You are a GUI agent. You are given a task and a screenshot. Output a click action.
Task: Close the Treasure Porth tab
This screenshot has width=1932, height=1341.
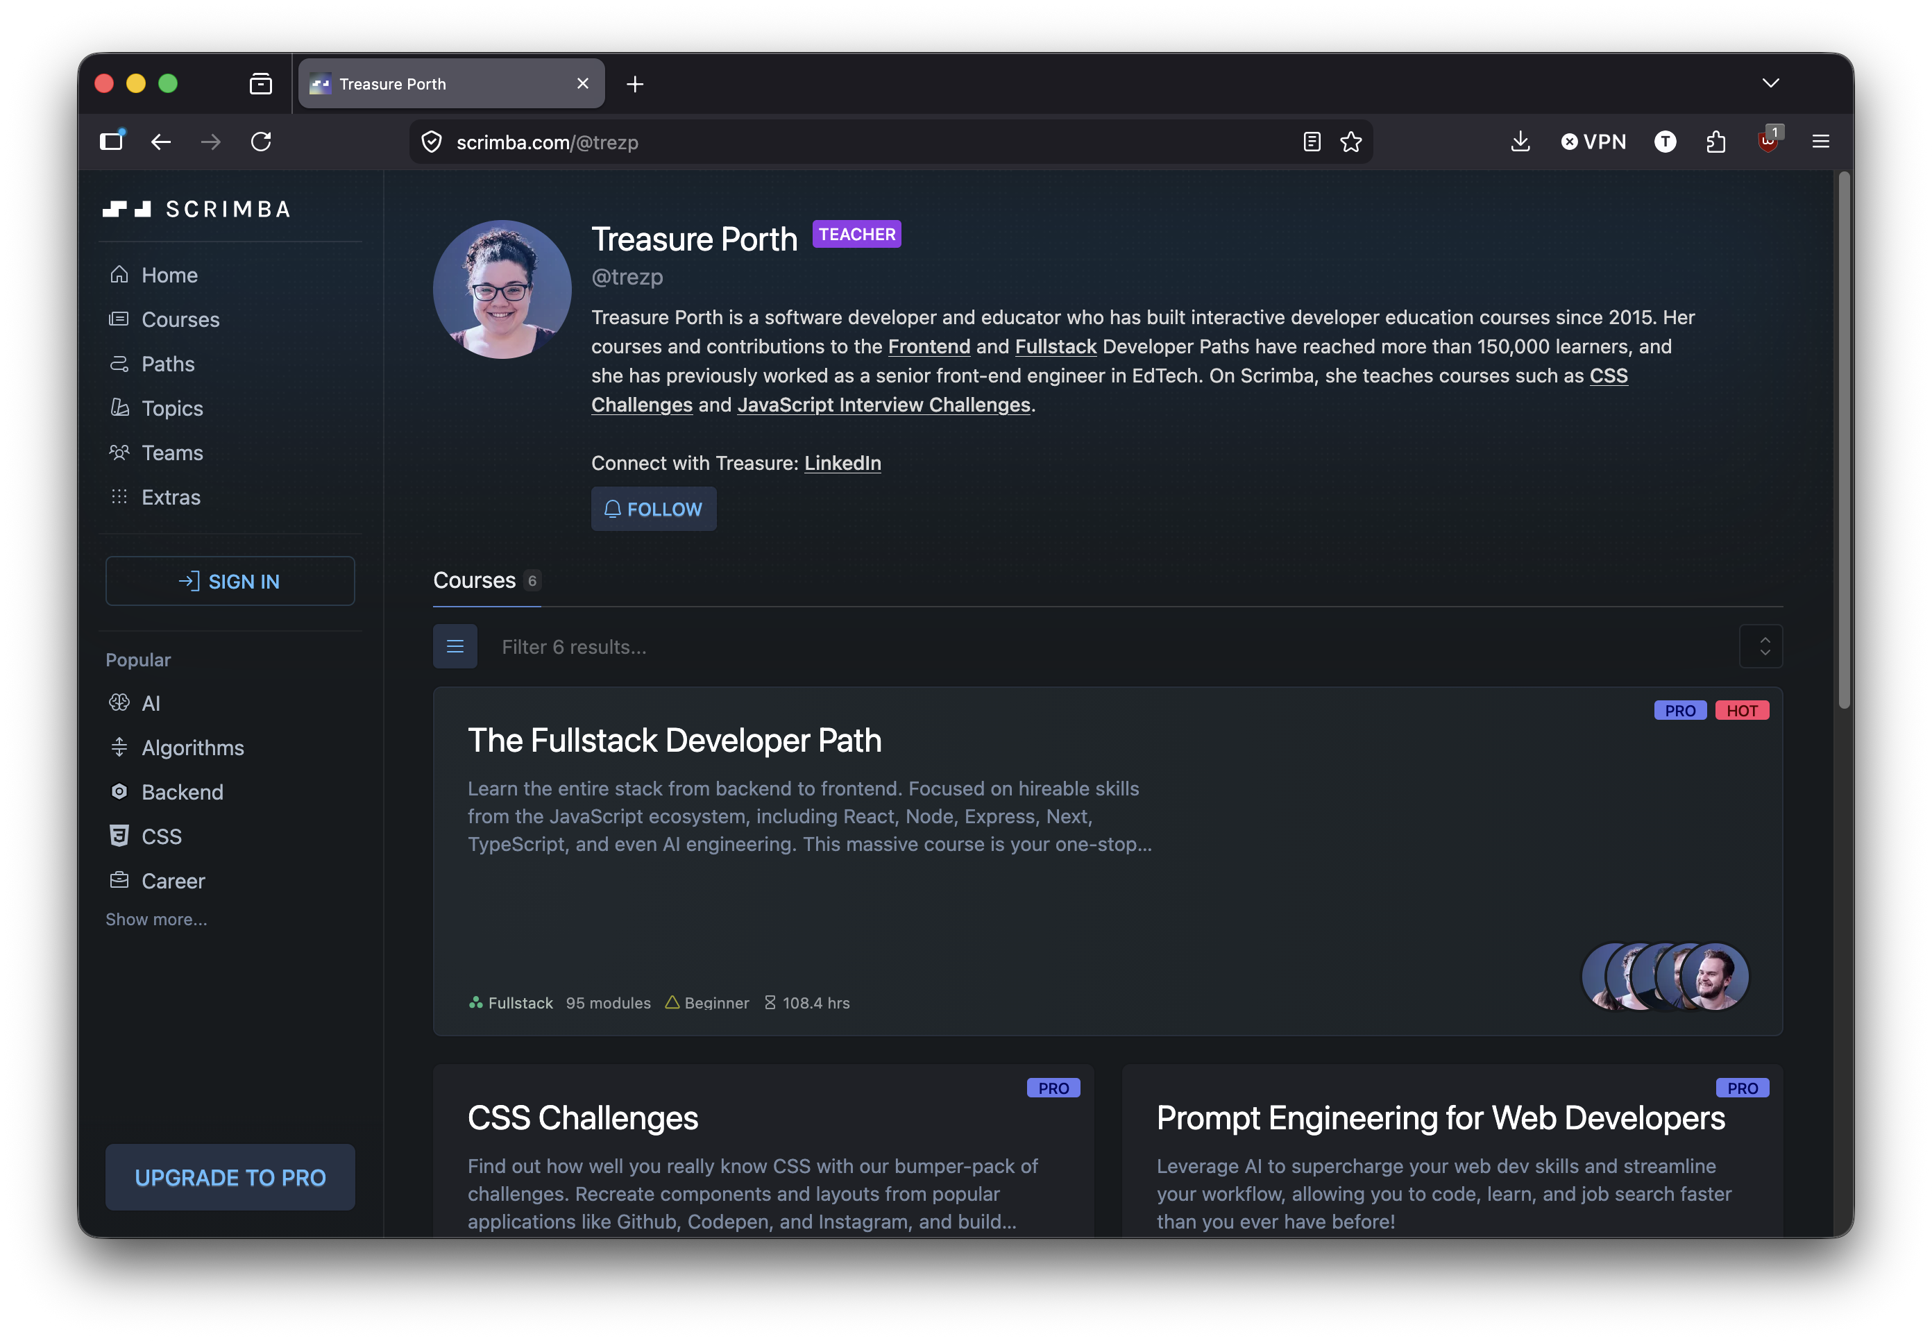583,83
